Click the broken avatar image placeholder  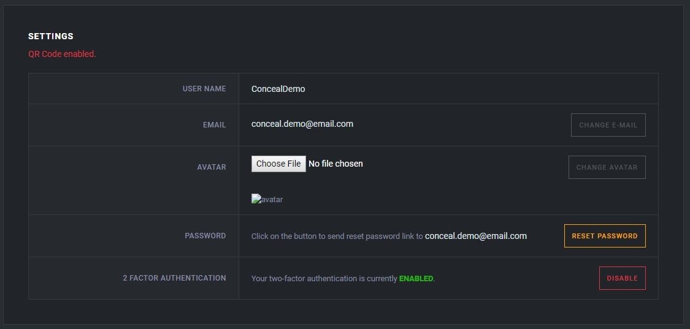click(267, 199)
